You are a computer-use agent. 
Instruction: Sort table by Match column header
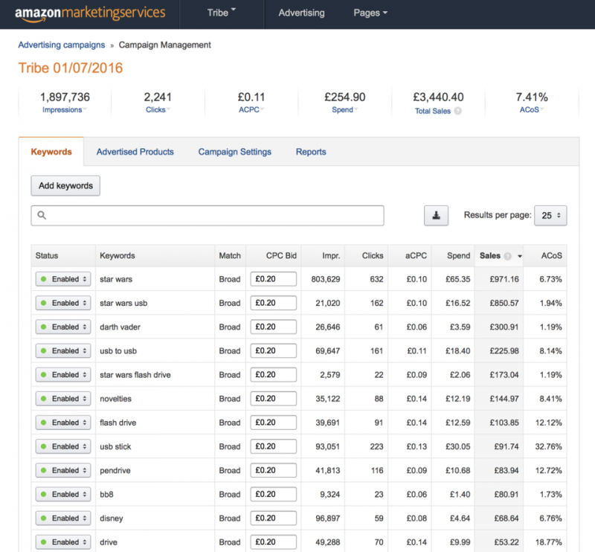click(230, 256)
